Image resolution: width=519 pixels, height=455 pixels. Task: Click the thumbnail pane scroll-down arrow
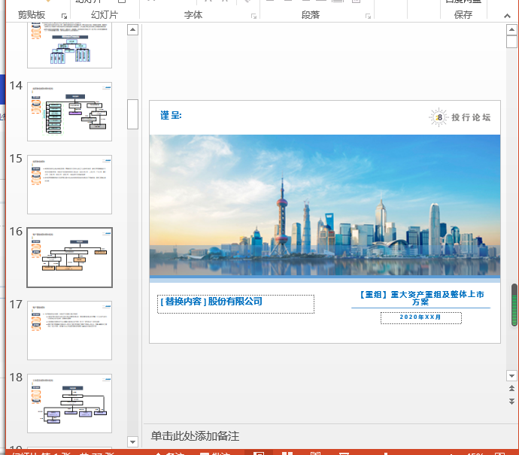(132, 441)
